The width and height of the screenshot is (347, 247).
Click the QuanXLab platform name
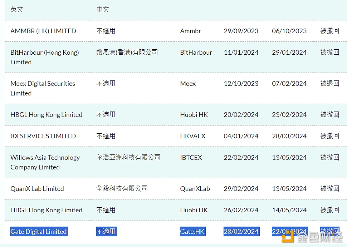(195, 189)
